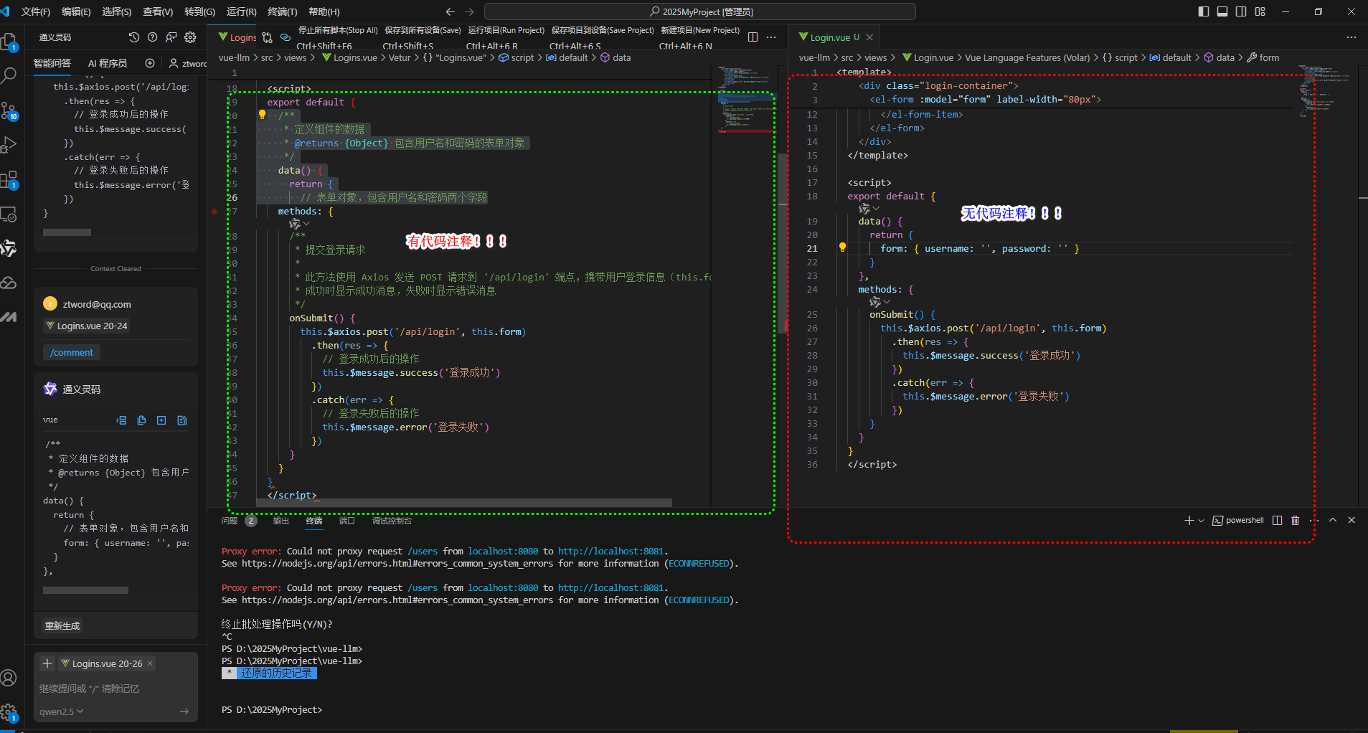Image resolution: width=1368 pixels, height=733 pixels.
Task: Open chat history in Tongyi Lingma panel
Action: 134,37
